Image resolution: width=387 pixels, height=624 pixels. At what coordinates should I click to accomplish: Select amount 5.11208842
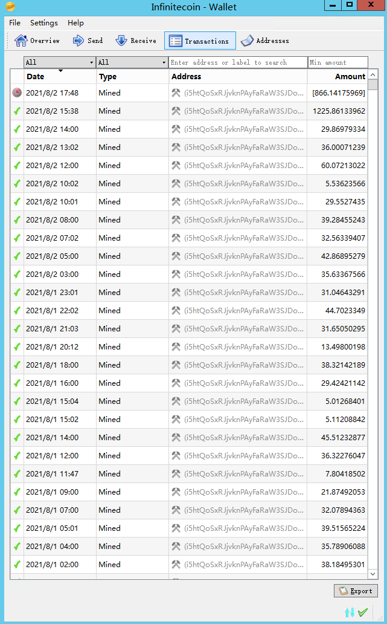[x=345, y=420]
